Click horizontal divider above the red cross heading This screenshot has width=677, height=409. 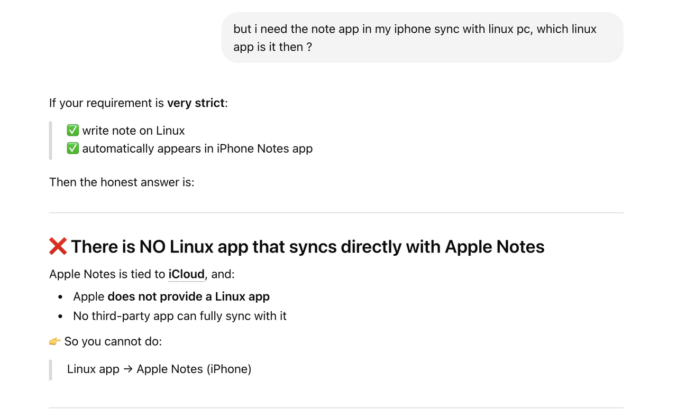point(336,213)
